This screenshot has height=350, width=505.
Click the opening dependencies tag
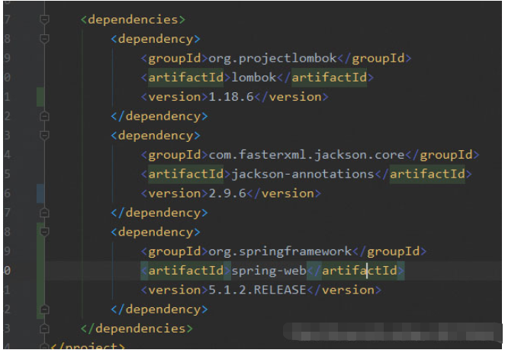[x=133, y=20]
